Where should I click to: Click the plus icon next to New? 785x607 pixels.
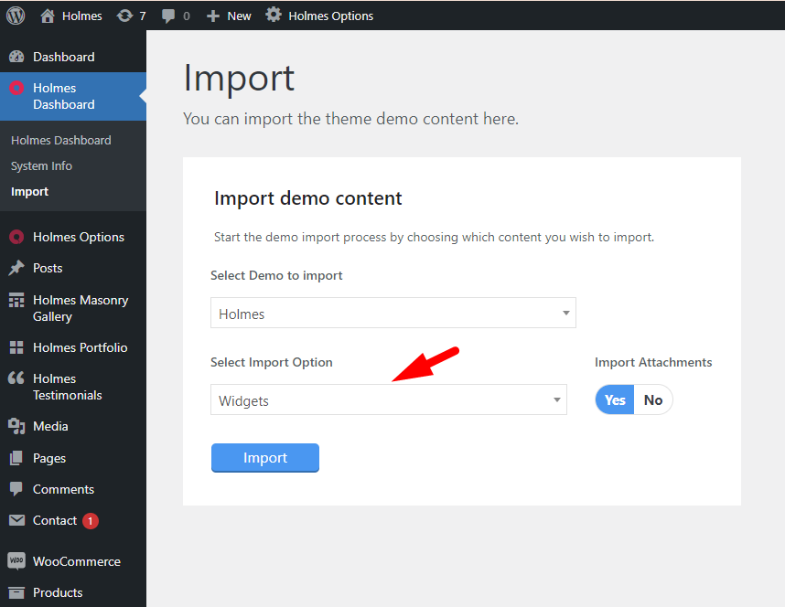coord(213,16)
